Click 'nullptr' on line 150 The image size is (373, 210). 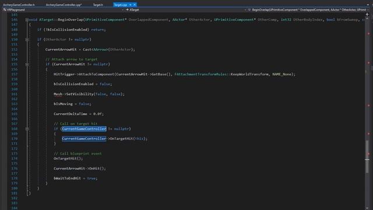pyautogui.click(x=82, y=40)
